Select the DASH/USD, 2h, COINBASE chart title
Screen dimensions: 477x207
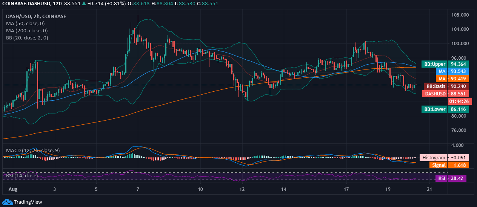36,17
